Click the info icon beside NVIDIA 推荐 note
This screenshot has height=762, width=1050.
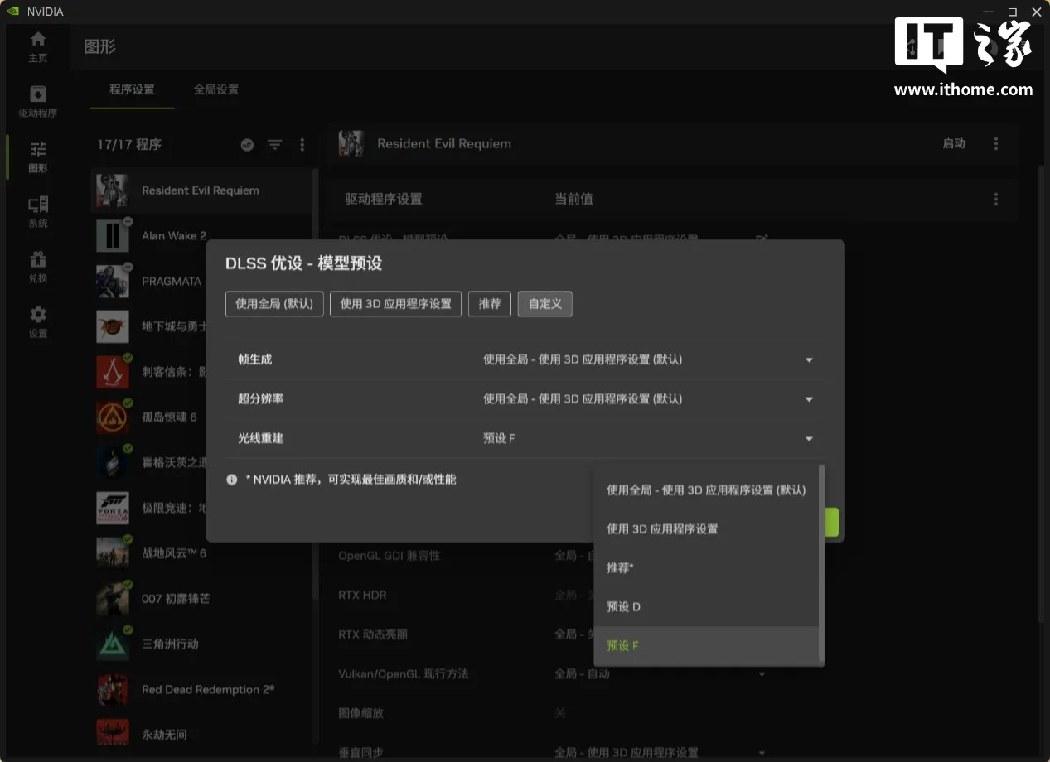tap(232, 480)
